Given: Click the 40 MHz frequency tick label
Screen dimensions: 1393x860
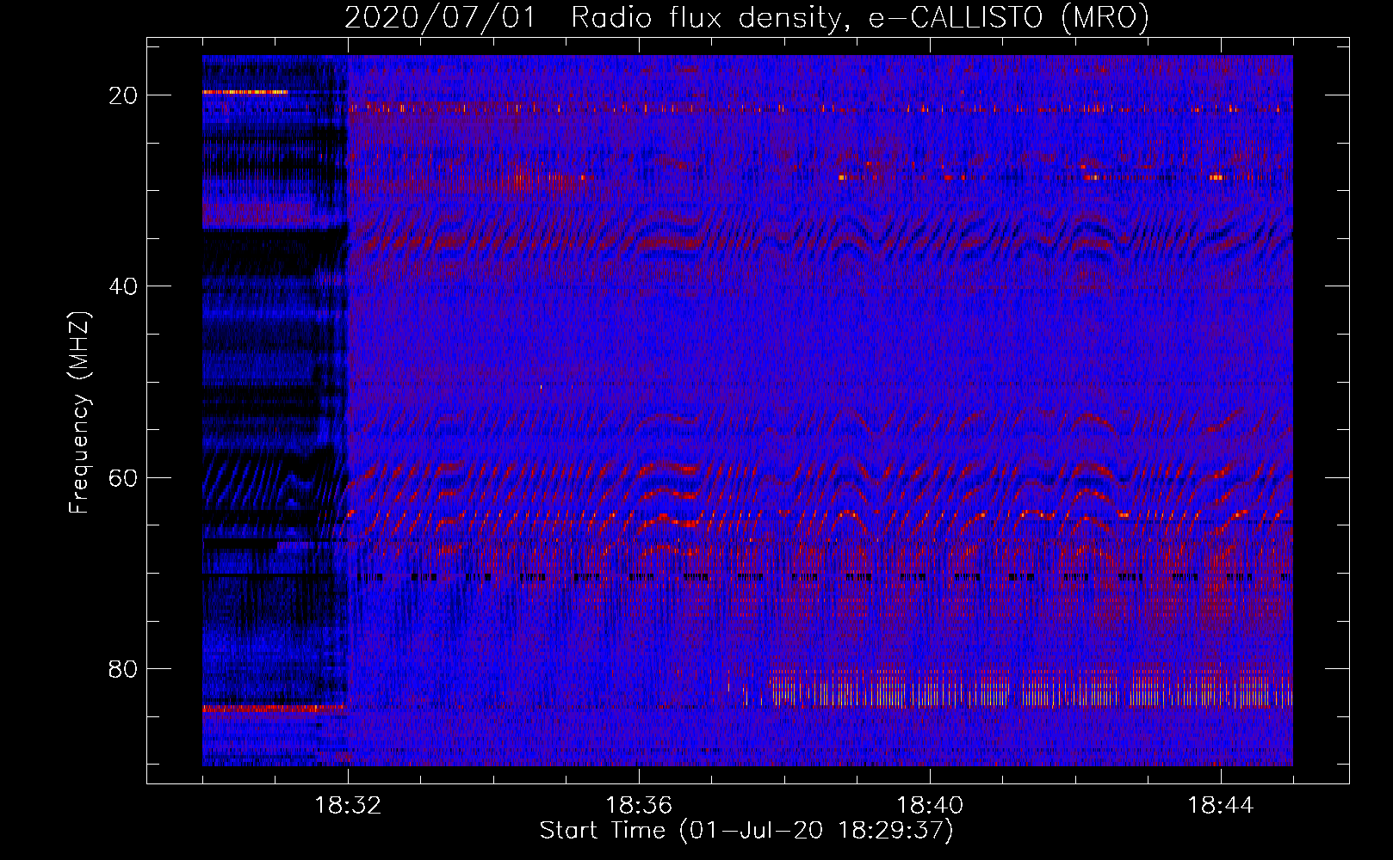Looking at the screenshot, I should (x=124, y=286).
